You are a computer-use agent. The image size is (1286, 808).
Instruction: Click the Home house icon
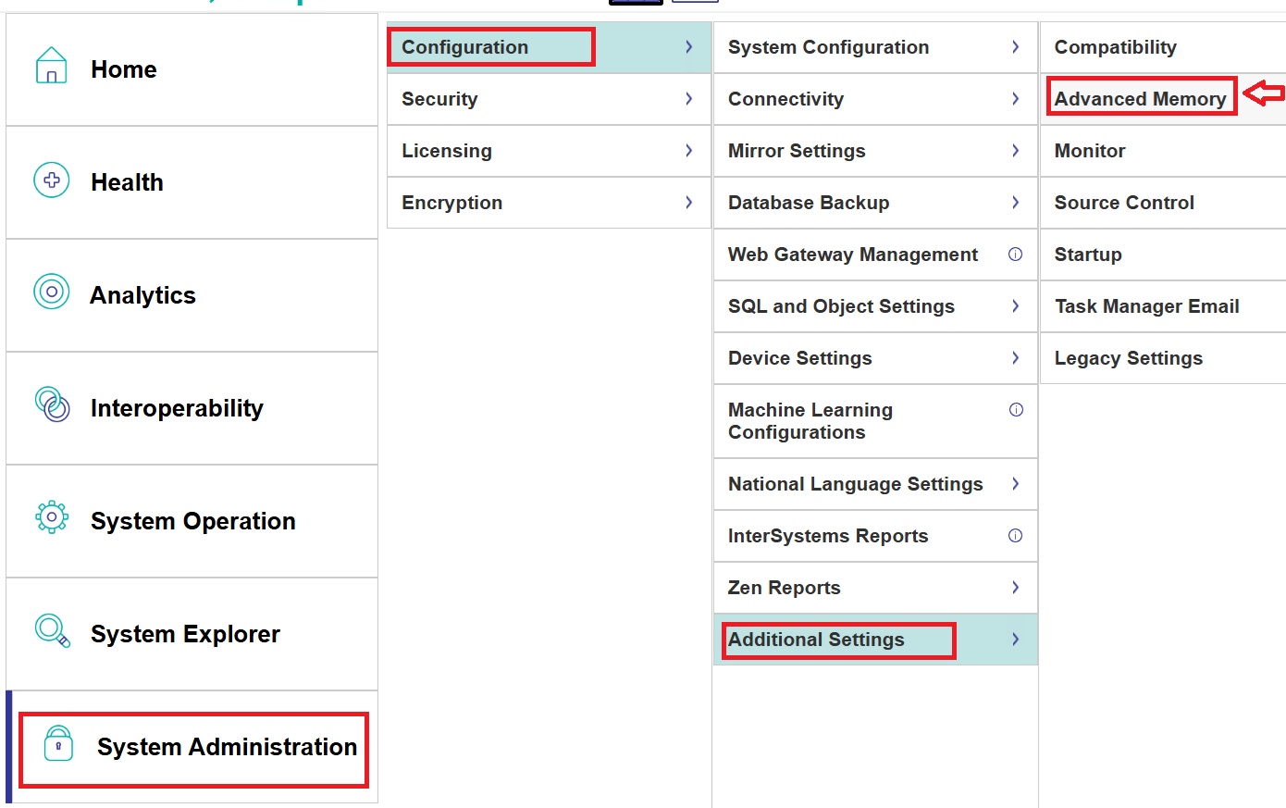click(x=51, y=67)
